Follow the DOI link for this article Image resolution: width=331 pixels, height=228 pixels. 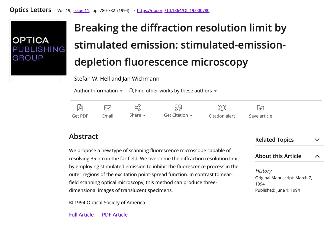(173, 10)
